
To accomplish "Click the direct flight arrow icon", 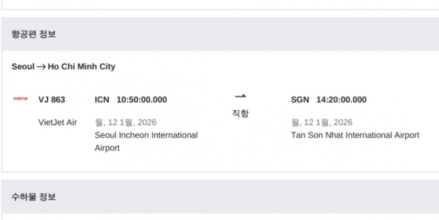I will [x=240, y=96].
